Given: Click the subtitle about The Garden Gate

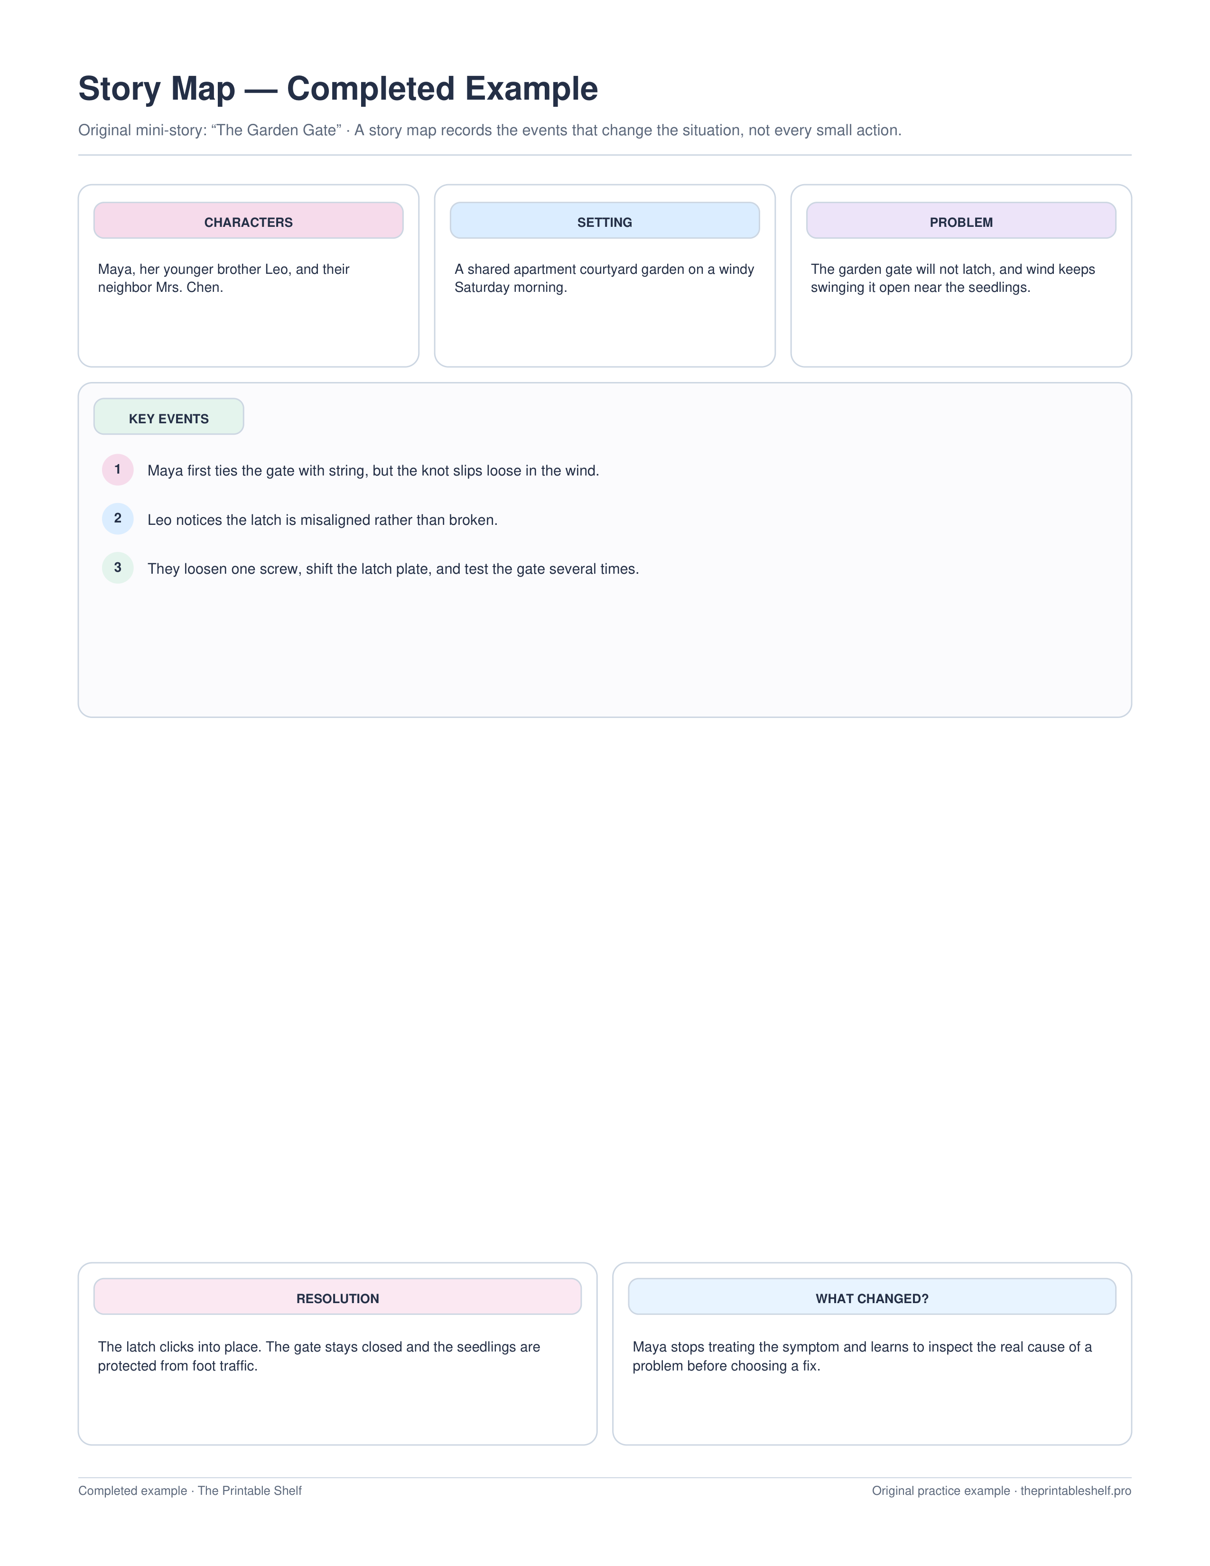Looking at the screenshot, I should pos(490,130).
